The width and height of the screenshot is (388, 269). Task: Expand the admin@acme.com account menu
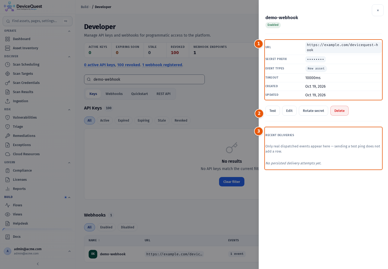tap(70, 251)
